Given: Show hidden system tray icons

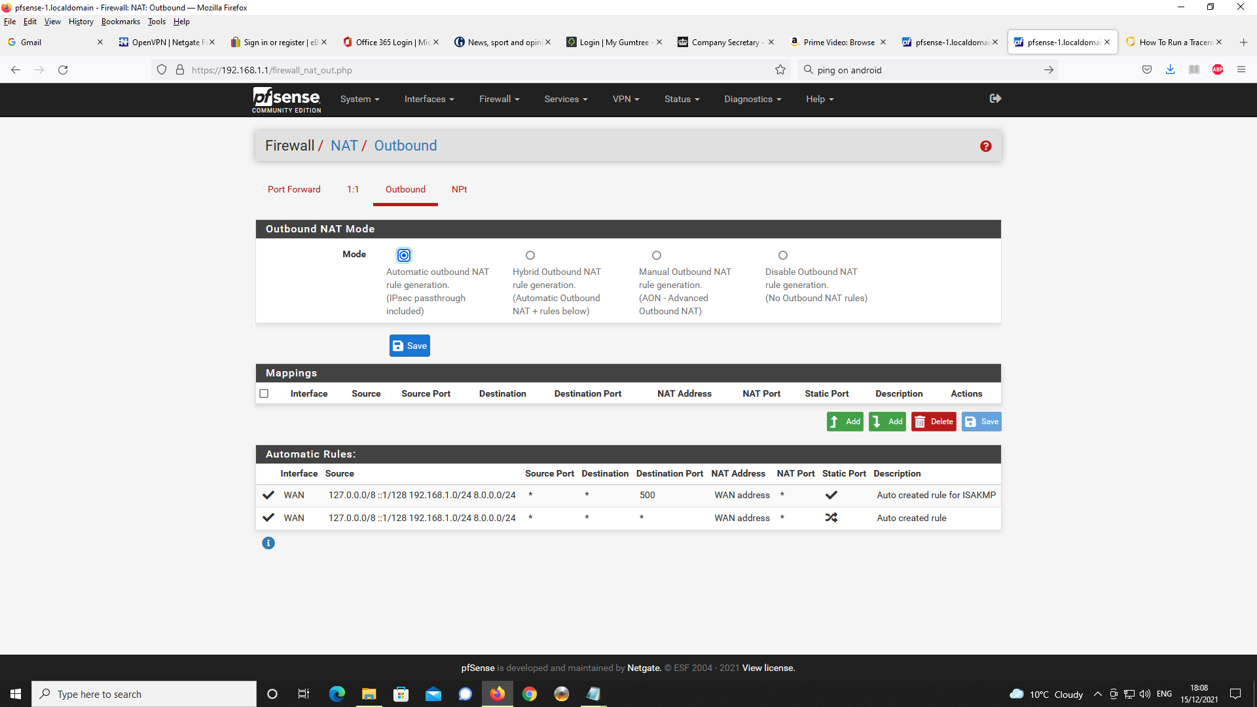Looking at the screenshot, I should pyautogui.click(x=1098, y=694).
